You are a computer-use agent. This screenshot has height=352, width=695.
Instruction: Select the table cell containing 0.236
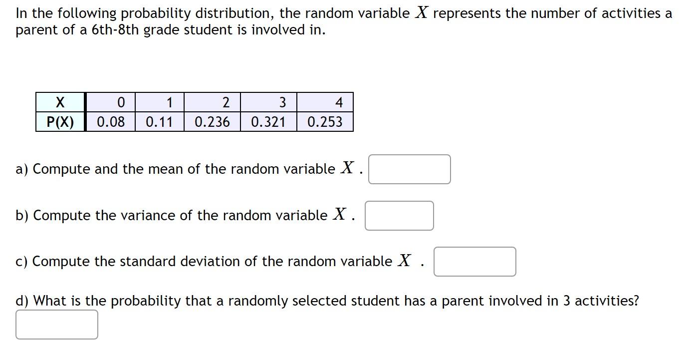coord(213,121)
